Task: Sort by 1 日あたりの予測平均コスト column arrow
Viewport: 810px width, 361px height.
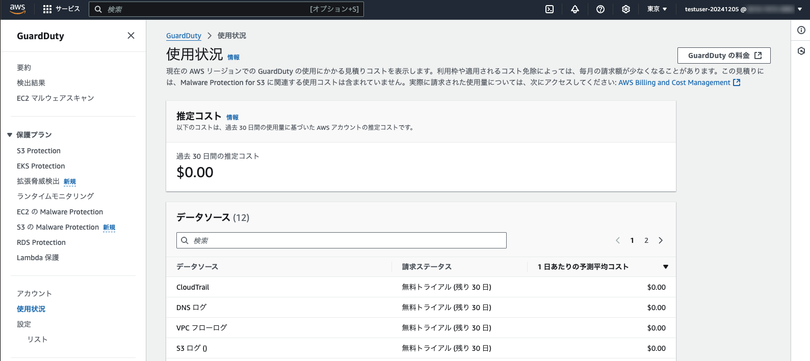Action: pyautogui.click(x=666, y=267)
